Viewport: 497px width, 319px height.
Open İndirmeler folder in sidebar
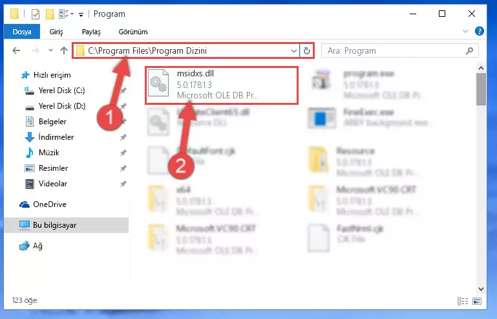[56, 137]
